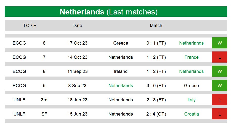Click the 0 : 1 (FT) score

click(156, 43)
